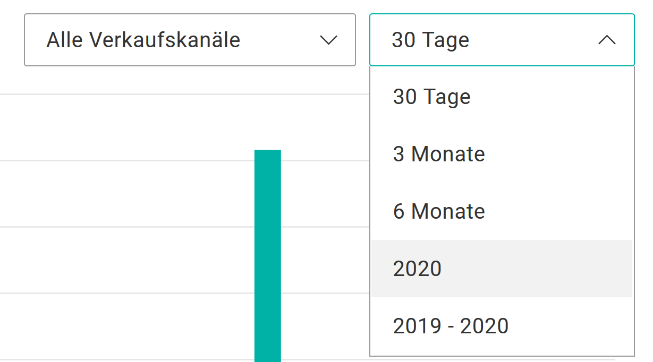The width and height of the screenshot is (653, 362).
Task: Click the Alle Verkaufskanäle label text
Action: 143,40
